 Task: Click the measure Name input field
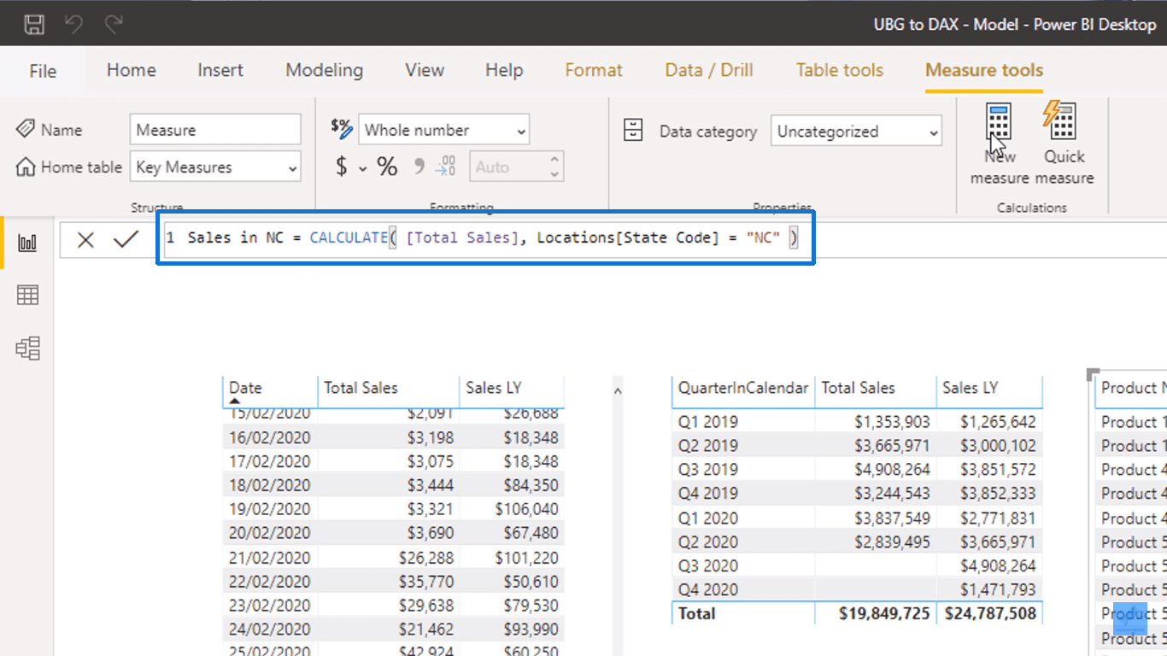pyautogui.click(x=215, y=130)
